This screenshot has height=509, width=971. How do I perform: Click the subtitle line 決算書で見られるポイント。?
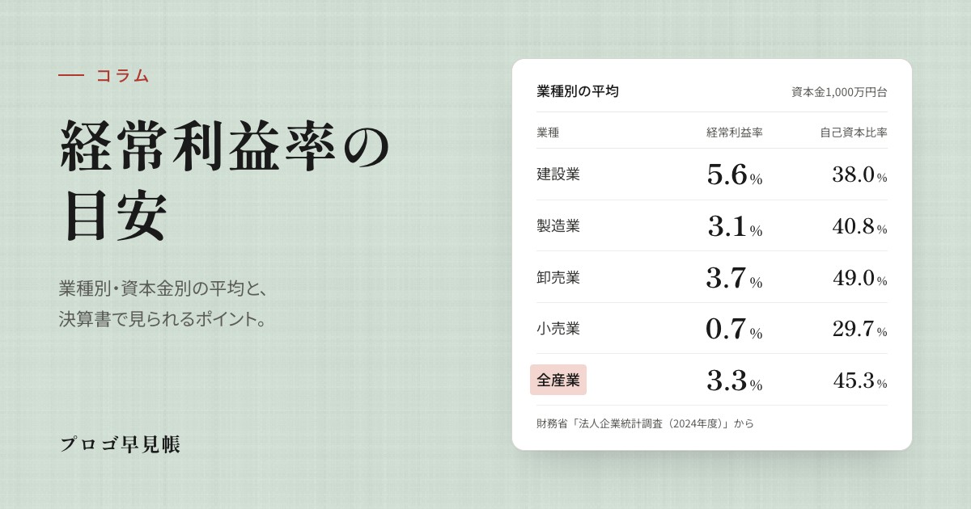(x=163, y=319)
